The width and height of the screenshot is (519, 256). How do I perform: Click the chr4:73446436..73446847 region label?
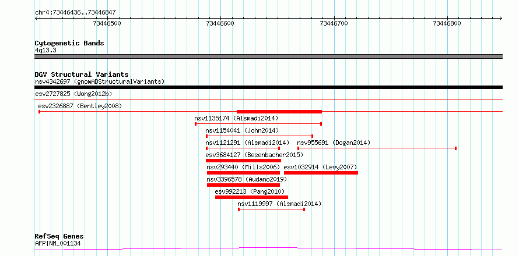click(x=75, y=13)
